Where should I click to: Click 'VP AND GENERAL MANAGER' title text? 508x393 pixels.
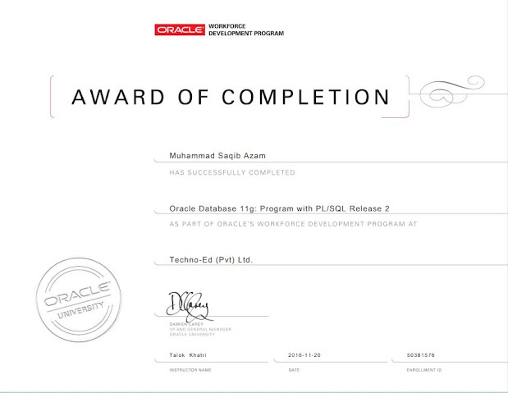pyautogui.click(x=200, y=329)
